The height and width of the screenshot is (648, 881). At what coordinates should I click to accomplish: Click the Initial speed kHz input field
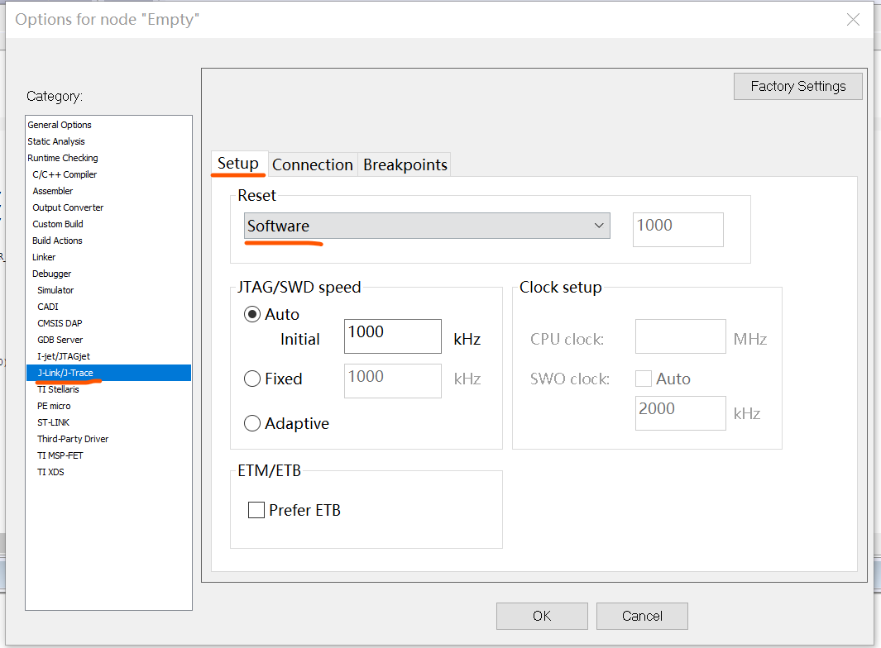point(392,336)
